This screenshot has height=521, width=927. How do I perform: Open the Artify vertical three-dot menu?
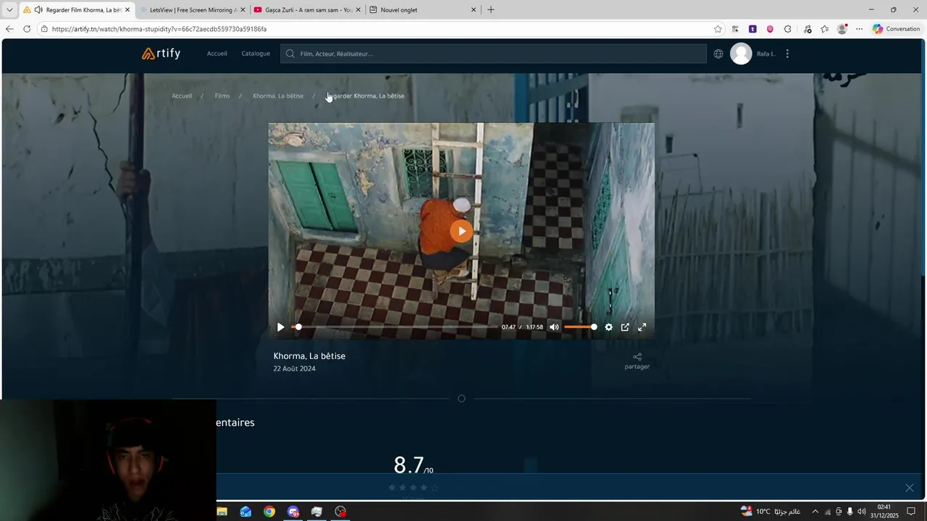(787, 54)
